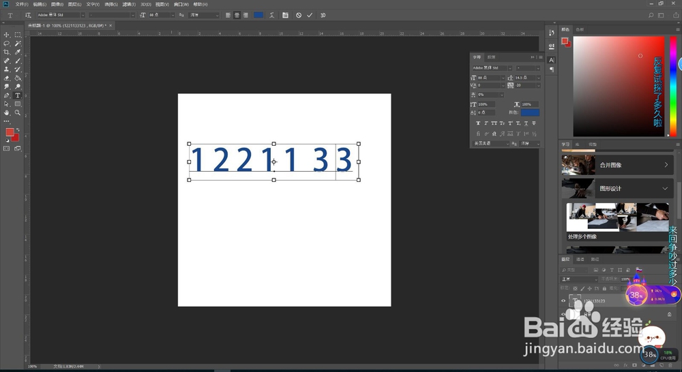The height and width of the screenshot is (372, 682).
Task: Open the 滤镜(T) menu
Action: (129, 4)
